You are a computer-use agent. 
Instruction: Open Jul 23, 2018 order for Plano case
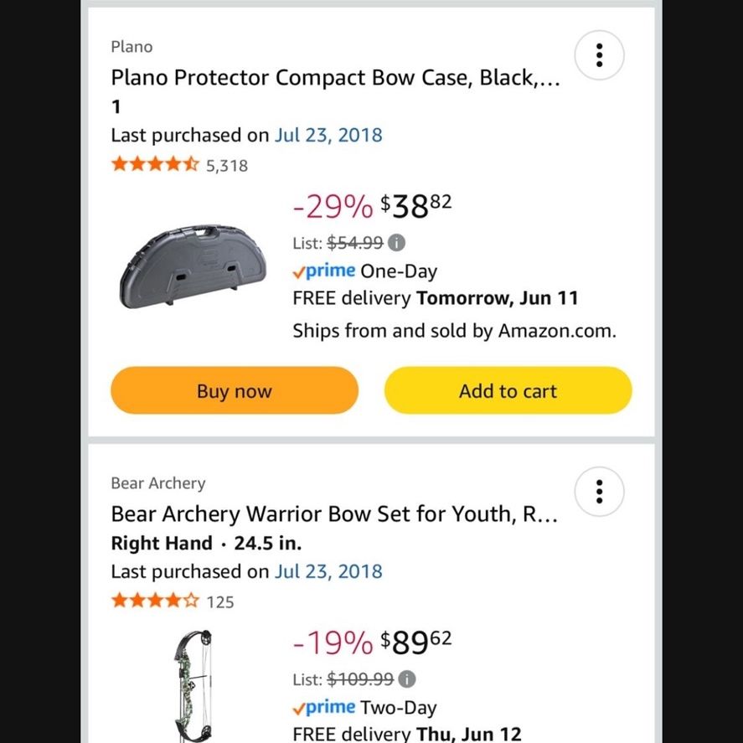[x=328, y=136]
